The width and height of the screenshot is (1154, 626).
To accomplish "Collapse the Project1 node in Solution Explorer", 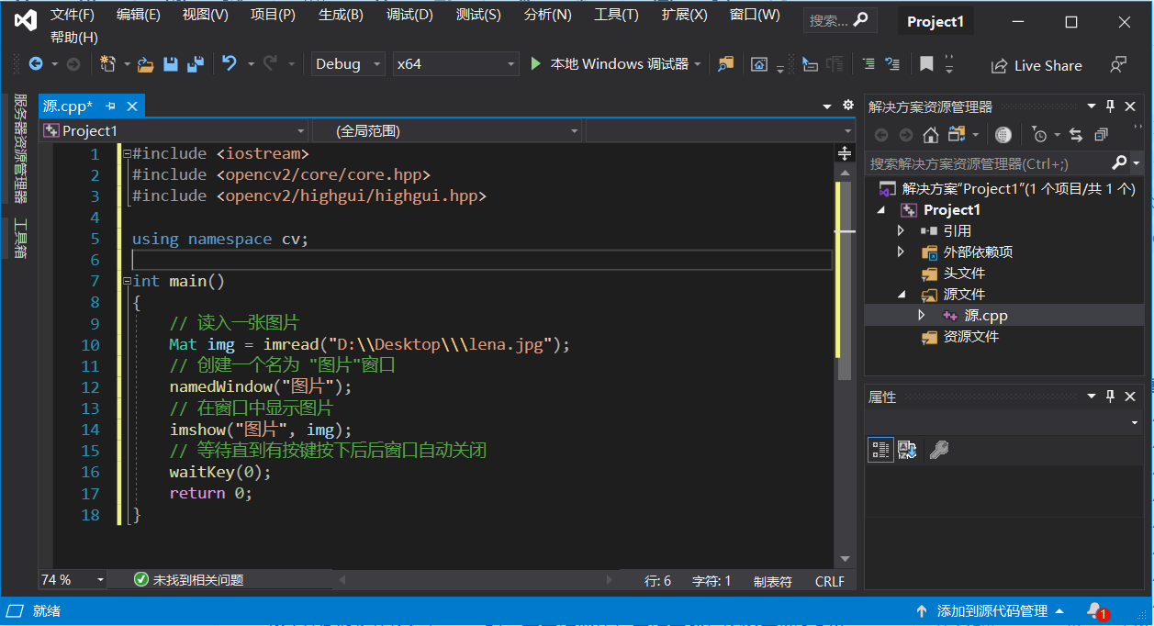I will coord(882,210).
